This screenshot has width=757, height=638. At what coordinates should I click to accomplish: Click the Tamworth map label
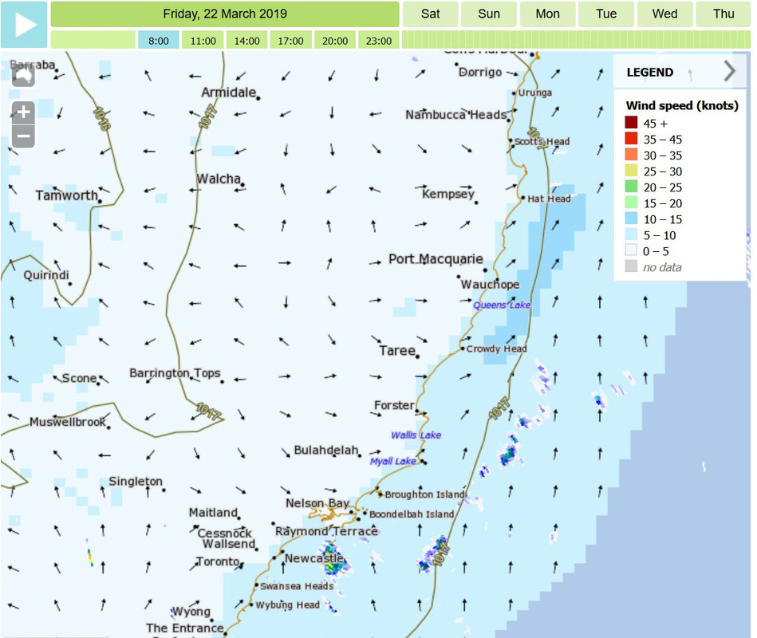click(x=67, y=195)
